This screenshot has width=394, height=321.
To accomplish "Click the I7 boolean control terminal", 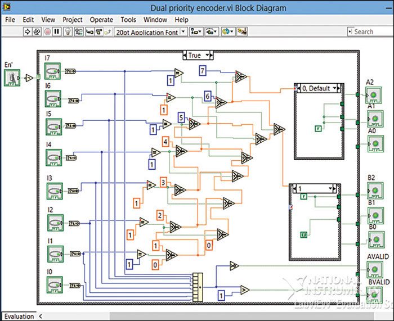I will [x=53, y=71].
